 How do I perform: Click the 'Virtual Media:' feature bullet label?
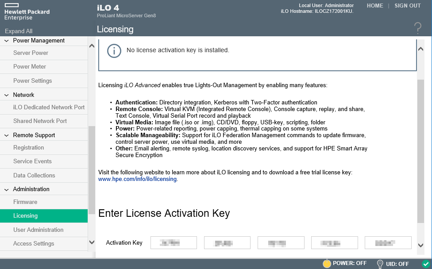click(x=134, y=122)
